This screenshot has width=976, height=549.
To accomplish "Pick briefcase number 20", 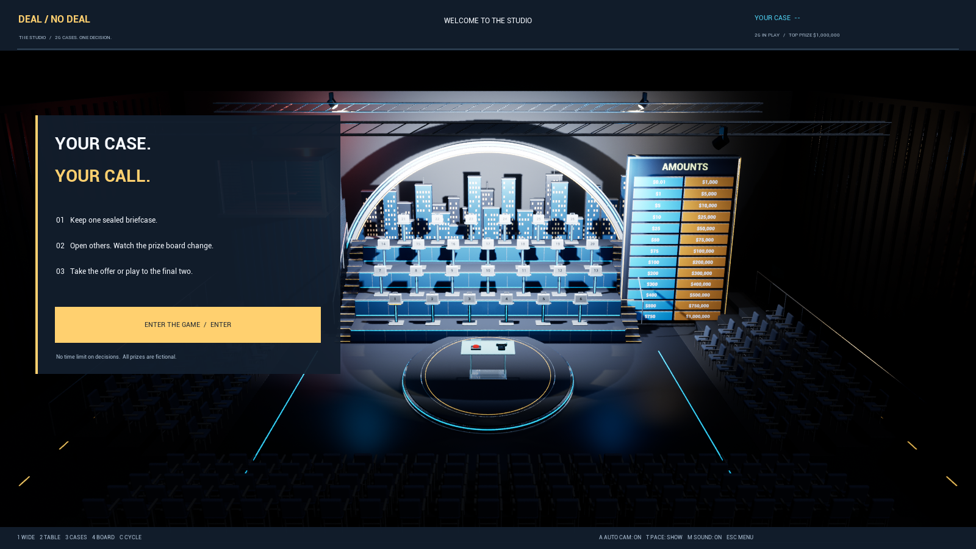I will click(x=592, y=243).
